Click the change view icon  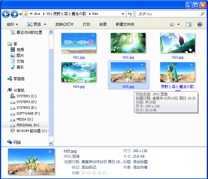pos(172,24)
